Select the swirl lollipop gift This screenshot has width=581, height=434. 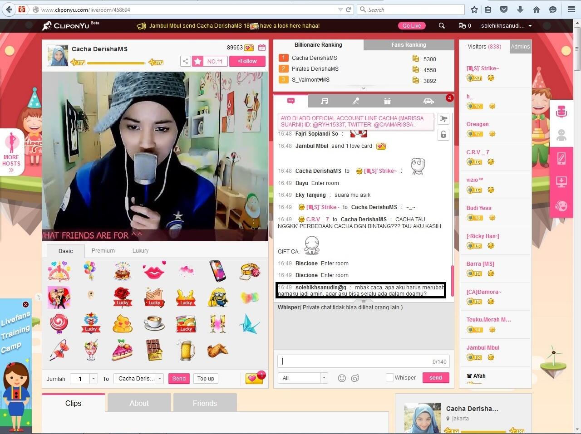click(59, 323)
